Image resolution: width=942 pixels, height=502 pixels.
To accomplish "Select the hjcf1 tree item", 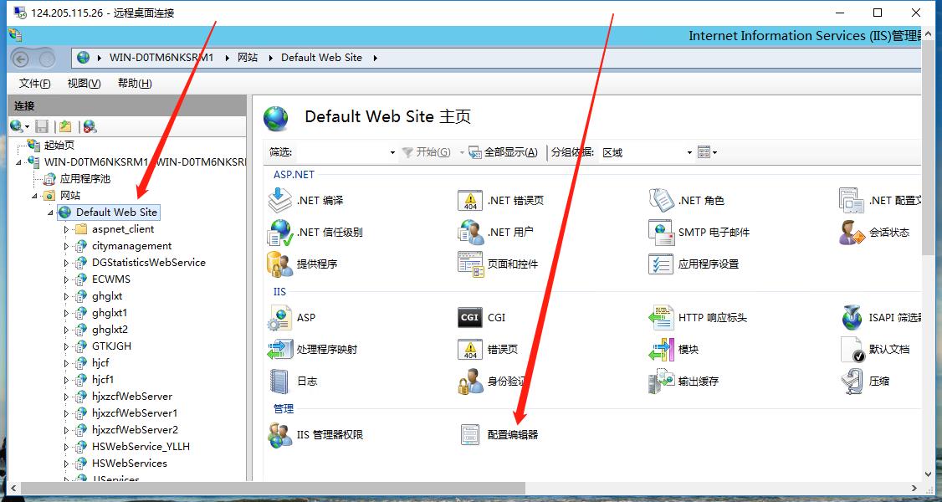I will [103, 380].
